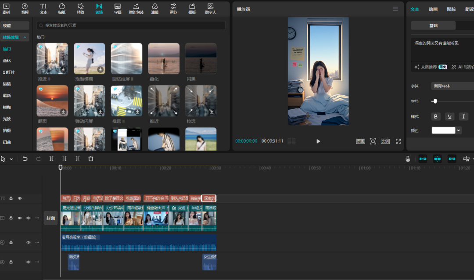Viewport: 474px width, 280px height.
Task: Open the 贴纸 (stickers) panel
Action: click(x=62, y=8)
